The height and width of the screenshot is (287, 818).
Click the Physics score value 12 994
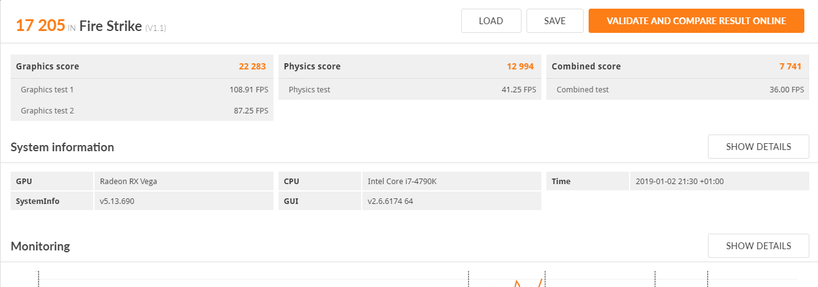(x=520, y=66)
